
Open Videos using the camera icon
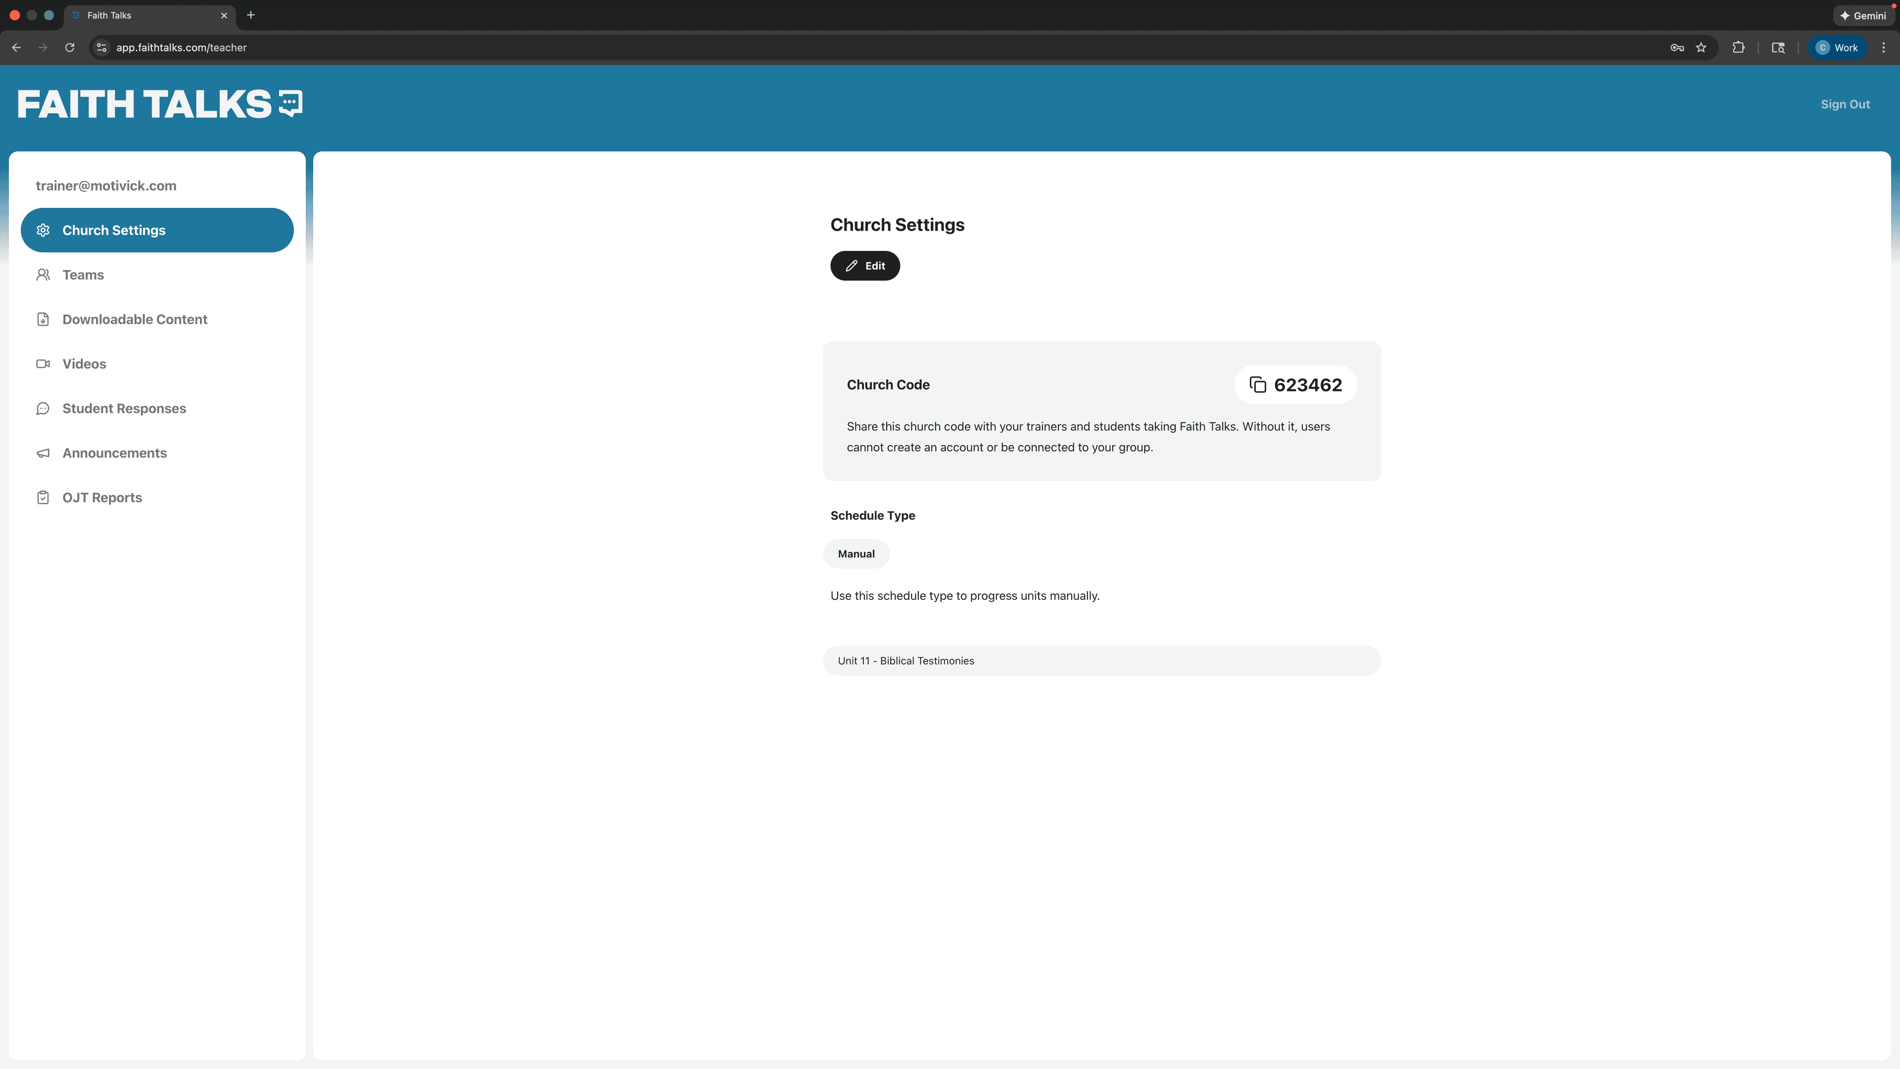tap(44, 364)
